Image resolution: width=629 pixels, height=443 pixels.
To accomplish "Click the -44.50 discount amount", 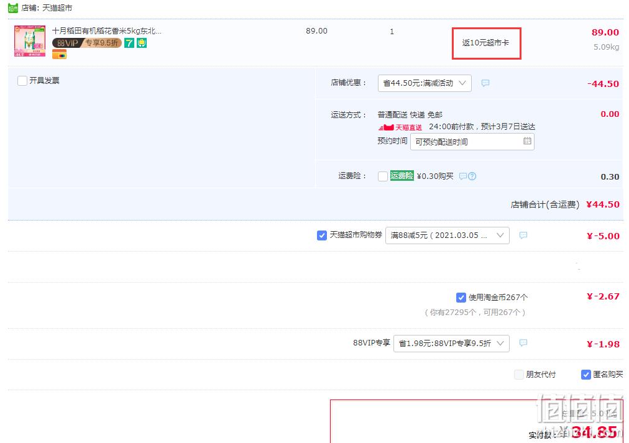I will (x=603, y=84).
